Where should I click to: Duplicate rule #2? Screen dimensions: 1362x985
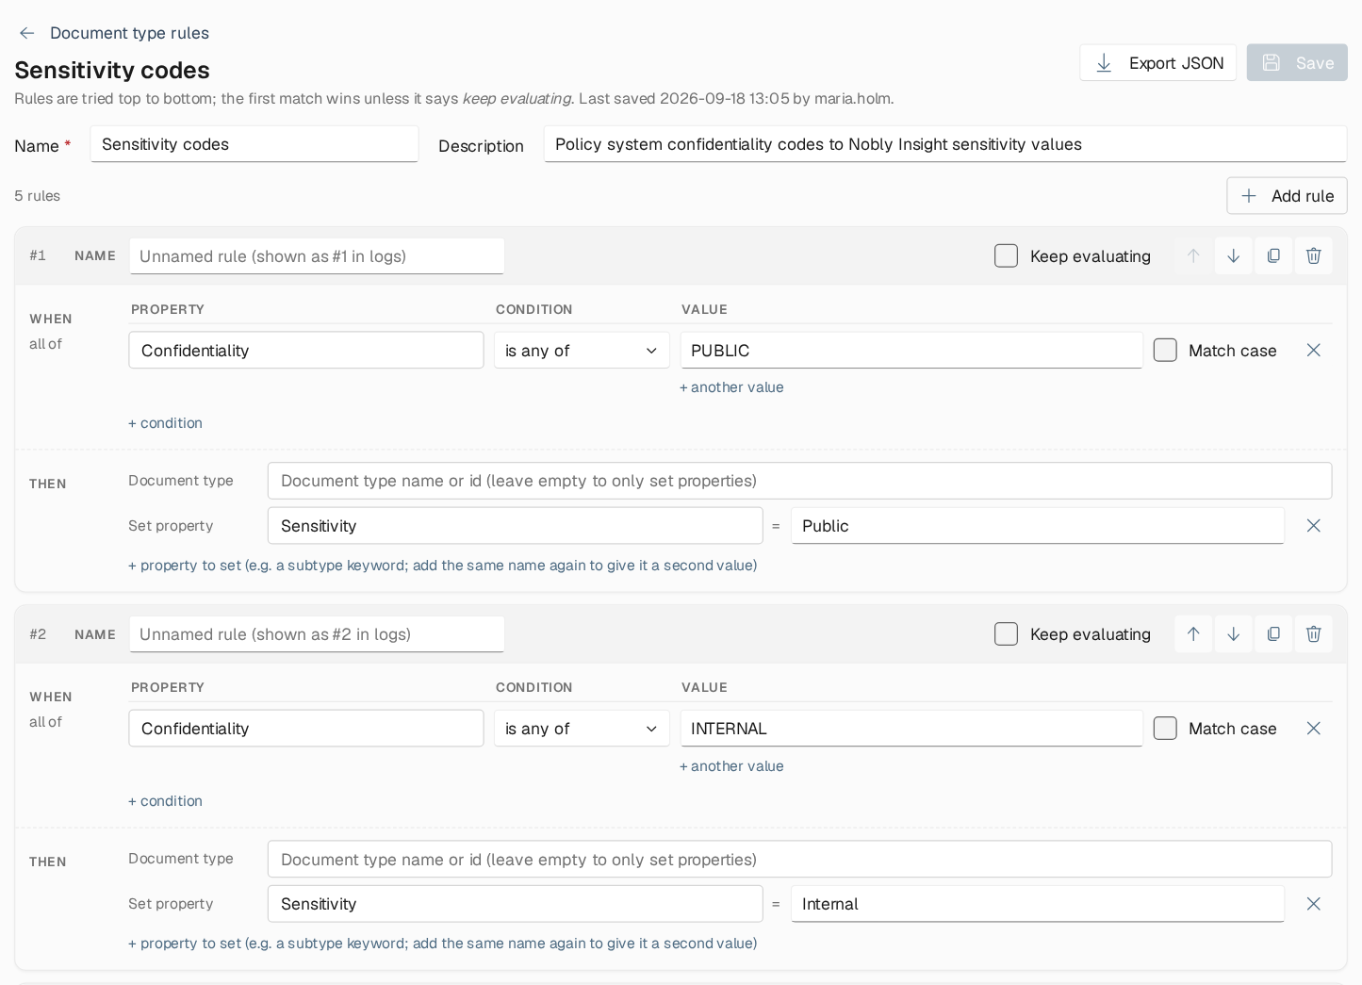click(1273, 634)
